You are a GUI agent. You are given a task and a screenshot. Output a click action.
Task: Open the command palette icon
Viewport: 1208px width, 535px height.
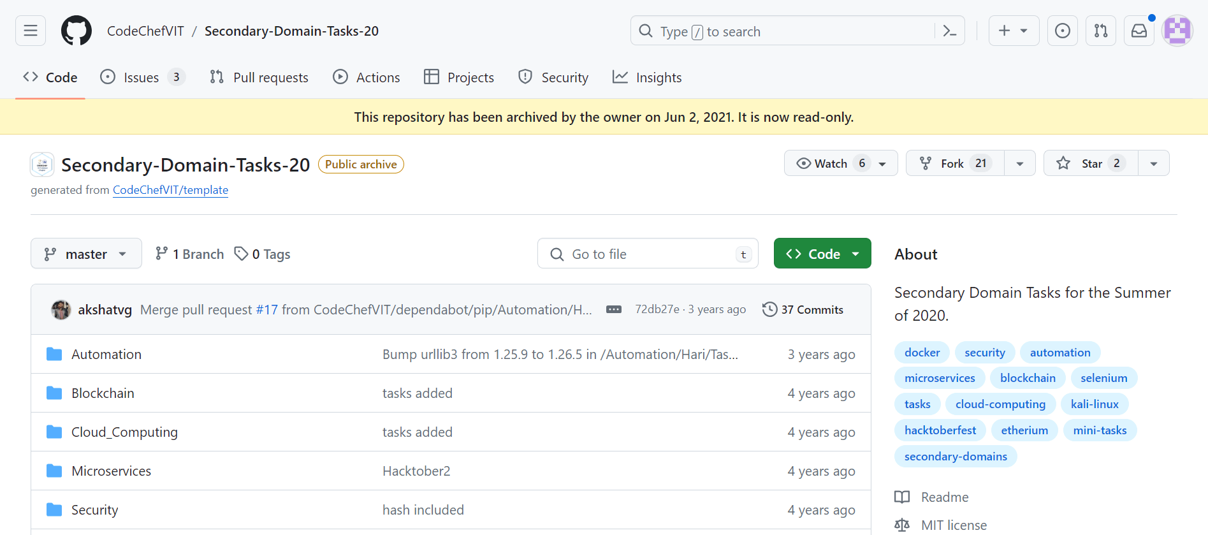(x=949, y=31)
